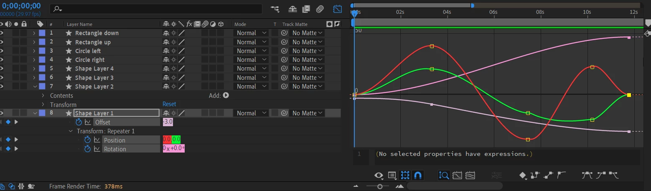Screen dimensions: 651x191
Task: Click Separate Dimensions button
Action: tap(496, 176)
